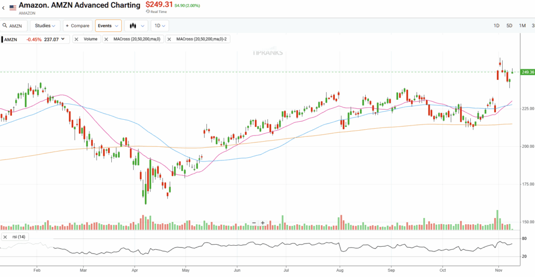Remove the MACross-2 study

click(x=169, y=39)
